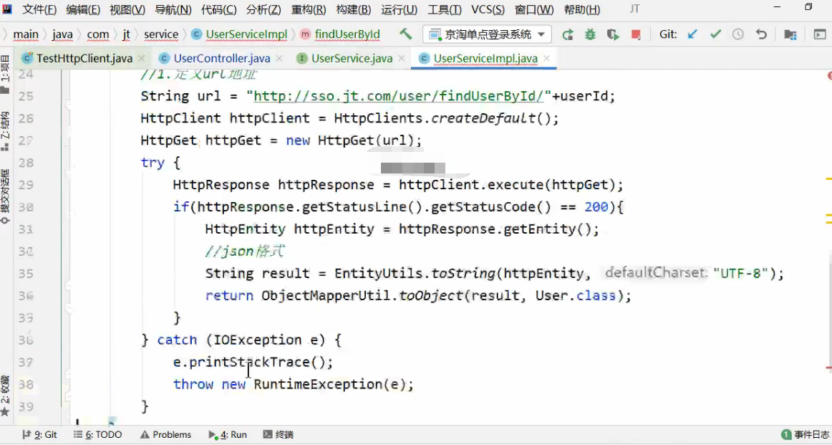
Task: Close the UserController.java tab
Action: [x=279, y=59]
